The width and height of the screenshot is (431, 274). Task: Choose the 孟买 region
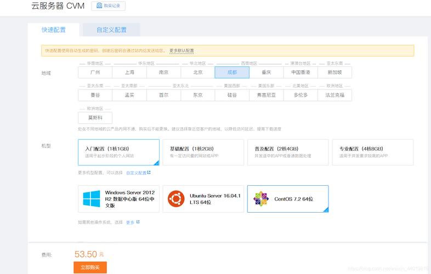click(129, 95)
